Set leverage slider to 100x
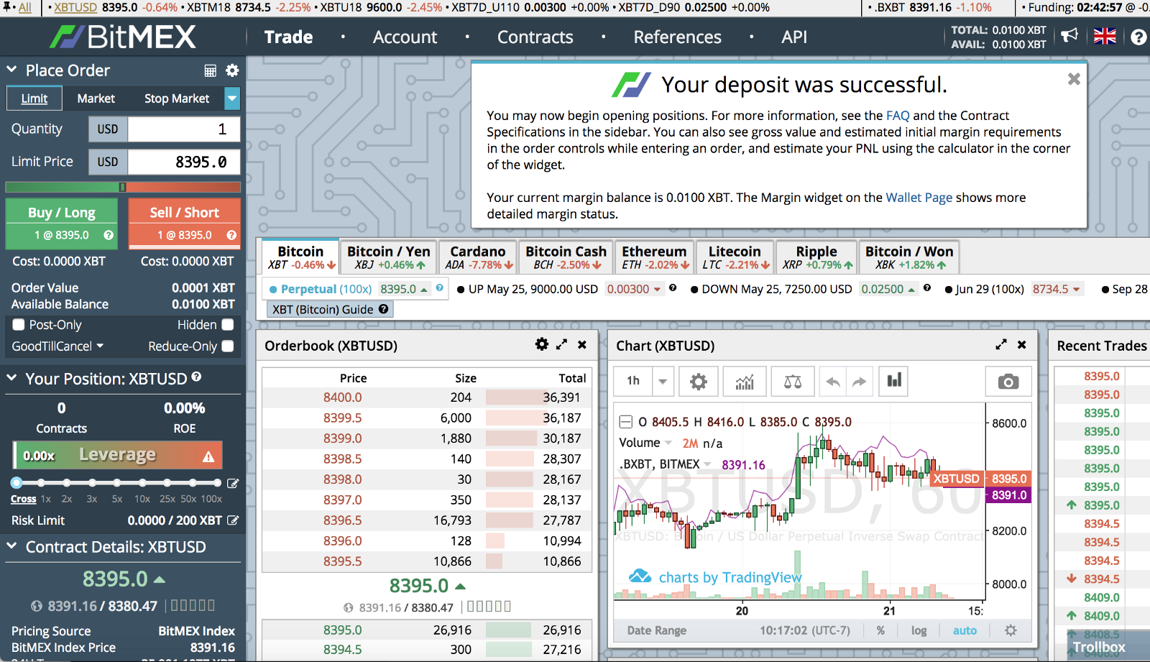 [217, 483]
